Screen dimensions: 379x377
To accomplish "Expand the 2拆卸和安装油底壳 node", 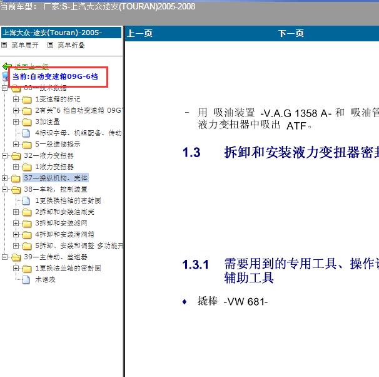I will point(16,212).
